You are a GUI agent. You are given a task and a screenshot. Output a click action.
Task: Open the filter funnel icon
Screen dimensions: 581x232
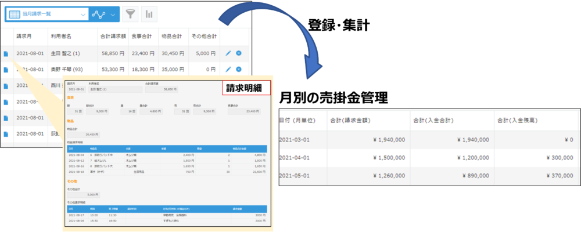coord(130,14)
